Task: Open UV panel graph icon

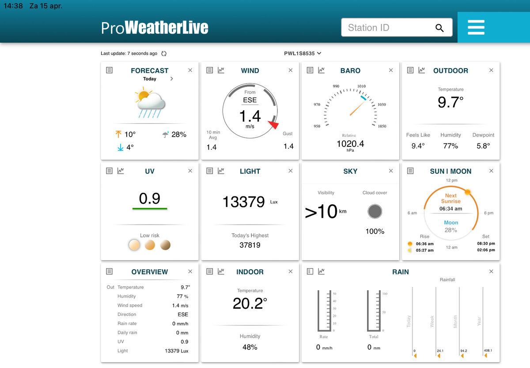Action: [x=121, y=171]
